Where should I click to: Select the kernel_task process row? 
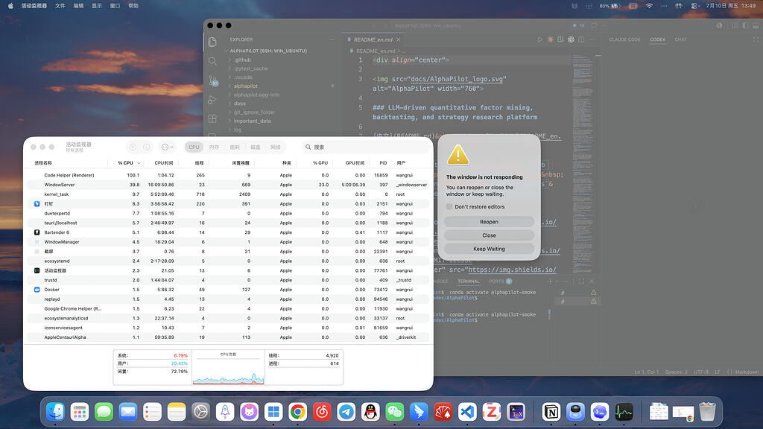pos(228,194)
